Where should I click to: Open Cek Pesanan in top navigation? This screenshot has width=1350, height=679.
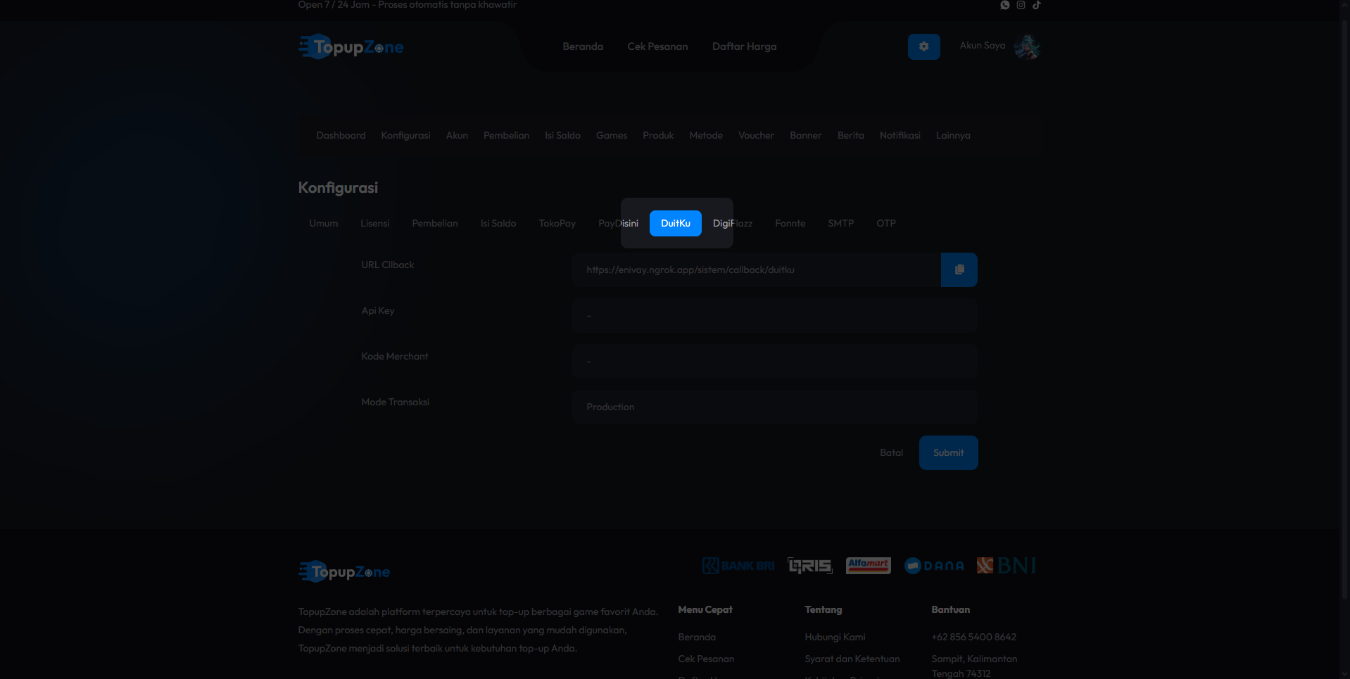657,46
